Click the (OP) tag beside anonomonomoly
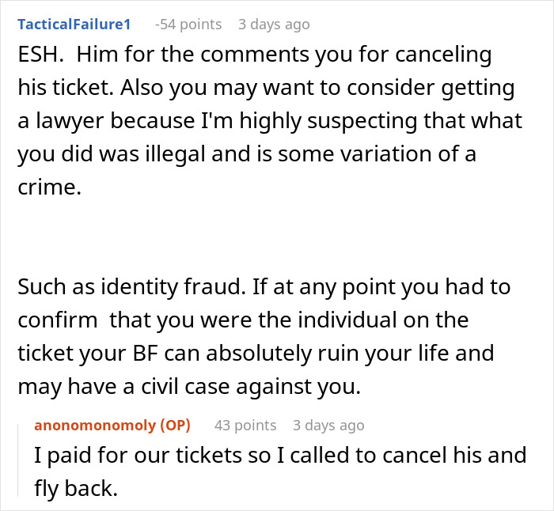 [175, 426]
